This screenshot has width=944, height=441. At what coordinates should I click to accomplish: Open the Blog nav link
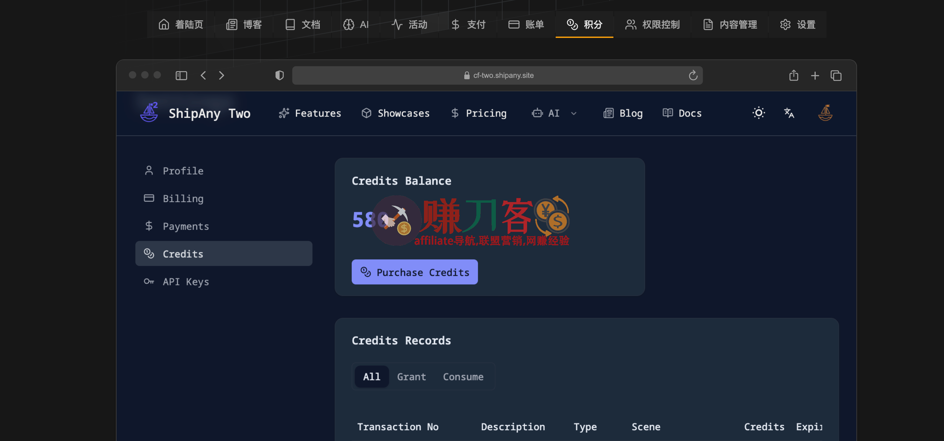pos(623,113)
